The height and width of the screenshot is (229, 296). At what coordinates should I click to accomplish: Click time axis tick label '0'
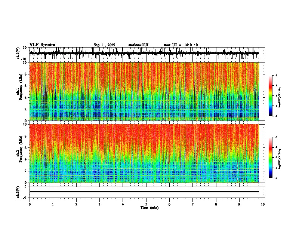tap(30, 204)
